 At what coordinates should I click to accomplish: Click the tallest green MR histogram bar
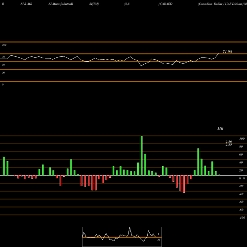tap(142, 156)
